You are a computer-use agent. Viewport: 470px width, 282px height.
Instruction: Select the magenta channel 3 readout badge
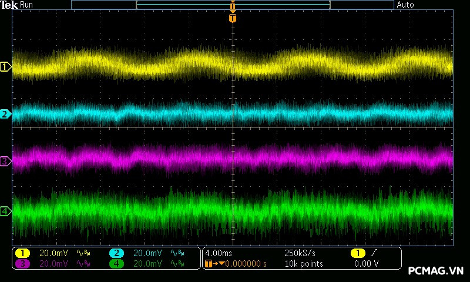click(x=22, y=264)
